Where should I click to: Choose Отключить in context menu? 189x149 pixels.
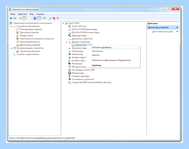[x=113, y=51]
